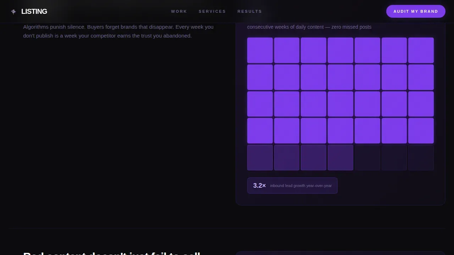
Task: Click the LISTING star logo icon
Action: 13,11
